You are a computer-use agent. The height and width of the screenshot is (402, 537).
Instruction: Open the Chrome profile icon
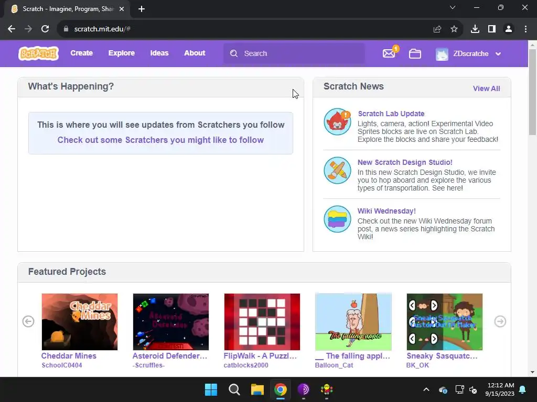tap(509, 29)
